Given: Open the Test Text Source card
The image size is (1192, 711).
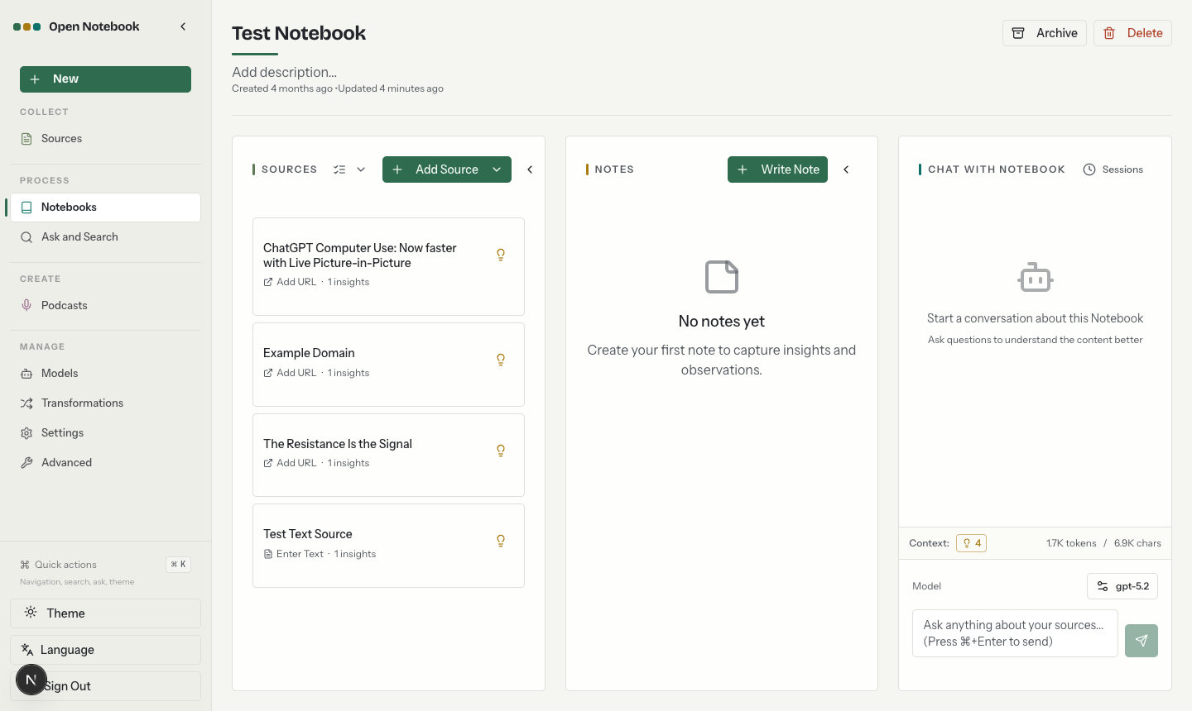Looking at the screenshot, I should coord(388,546).
